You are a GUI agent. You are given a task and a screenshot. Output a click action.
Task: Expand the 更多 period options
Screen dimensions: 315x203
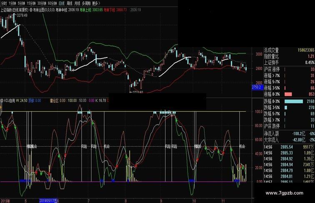(96, 3)
